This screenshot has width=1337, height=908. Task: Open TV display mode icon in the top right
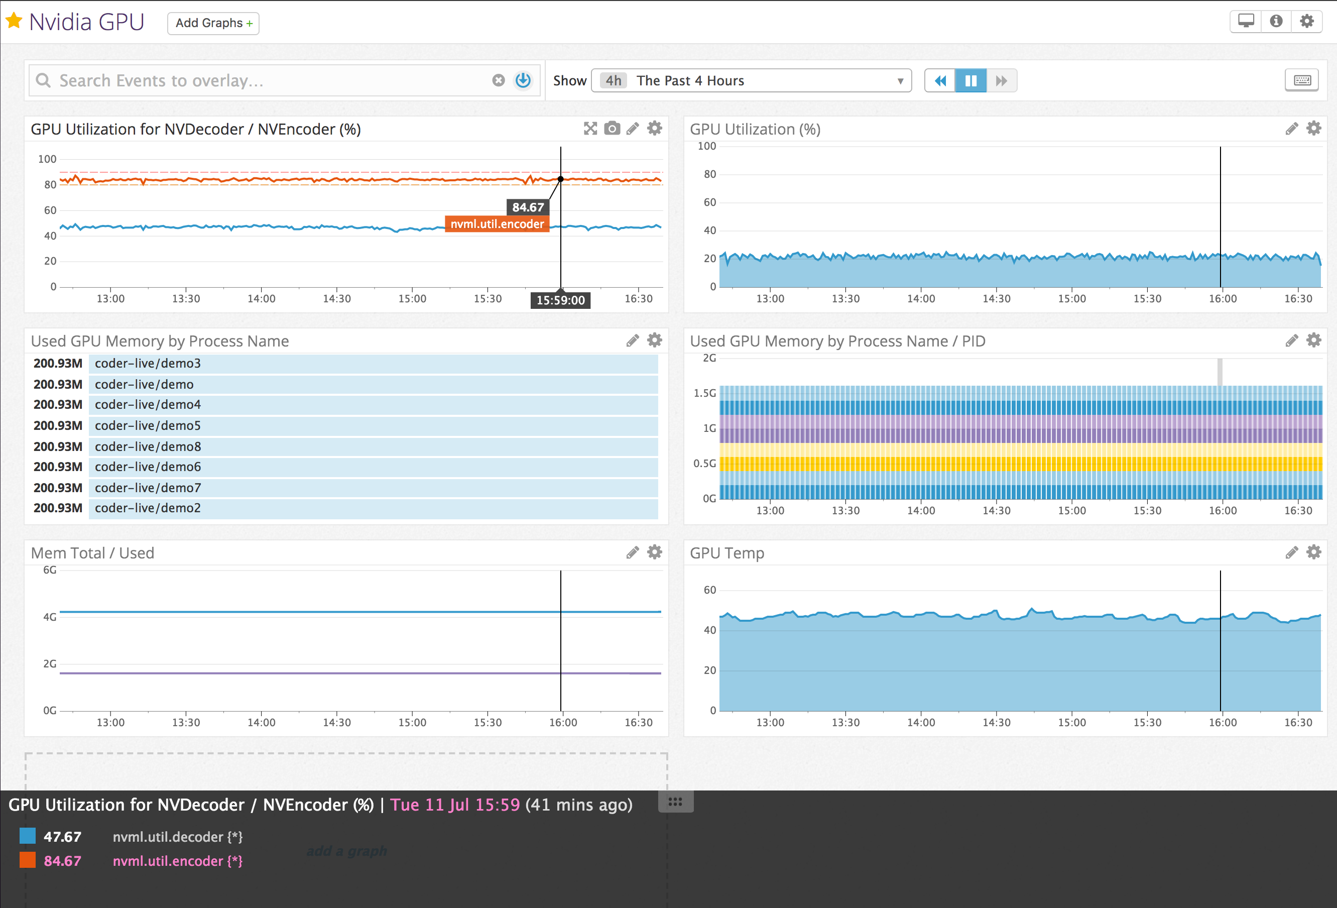pyautogui.click(x=1246, y=21)
